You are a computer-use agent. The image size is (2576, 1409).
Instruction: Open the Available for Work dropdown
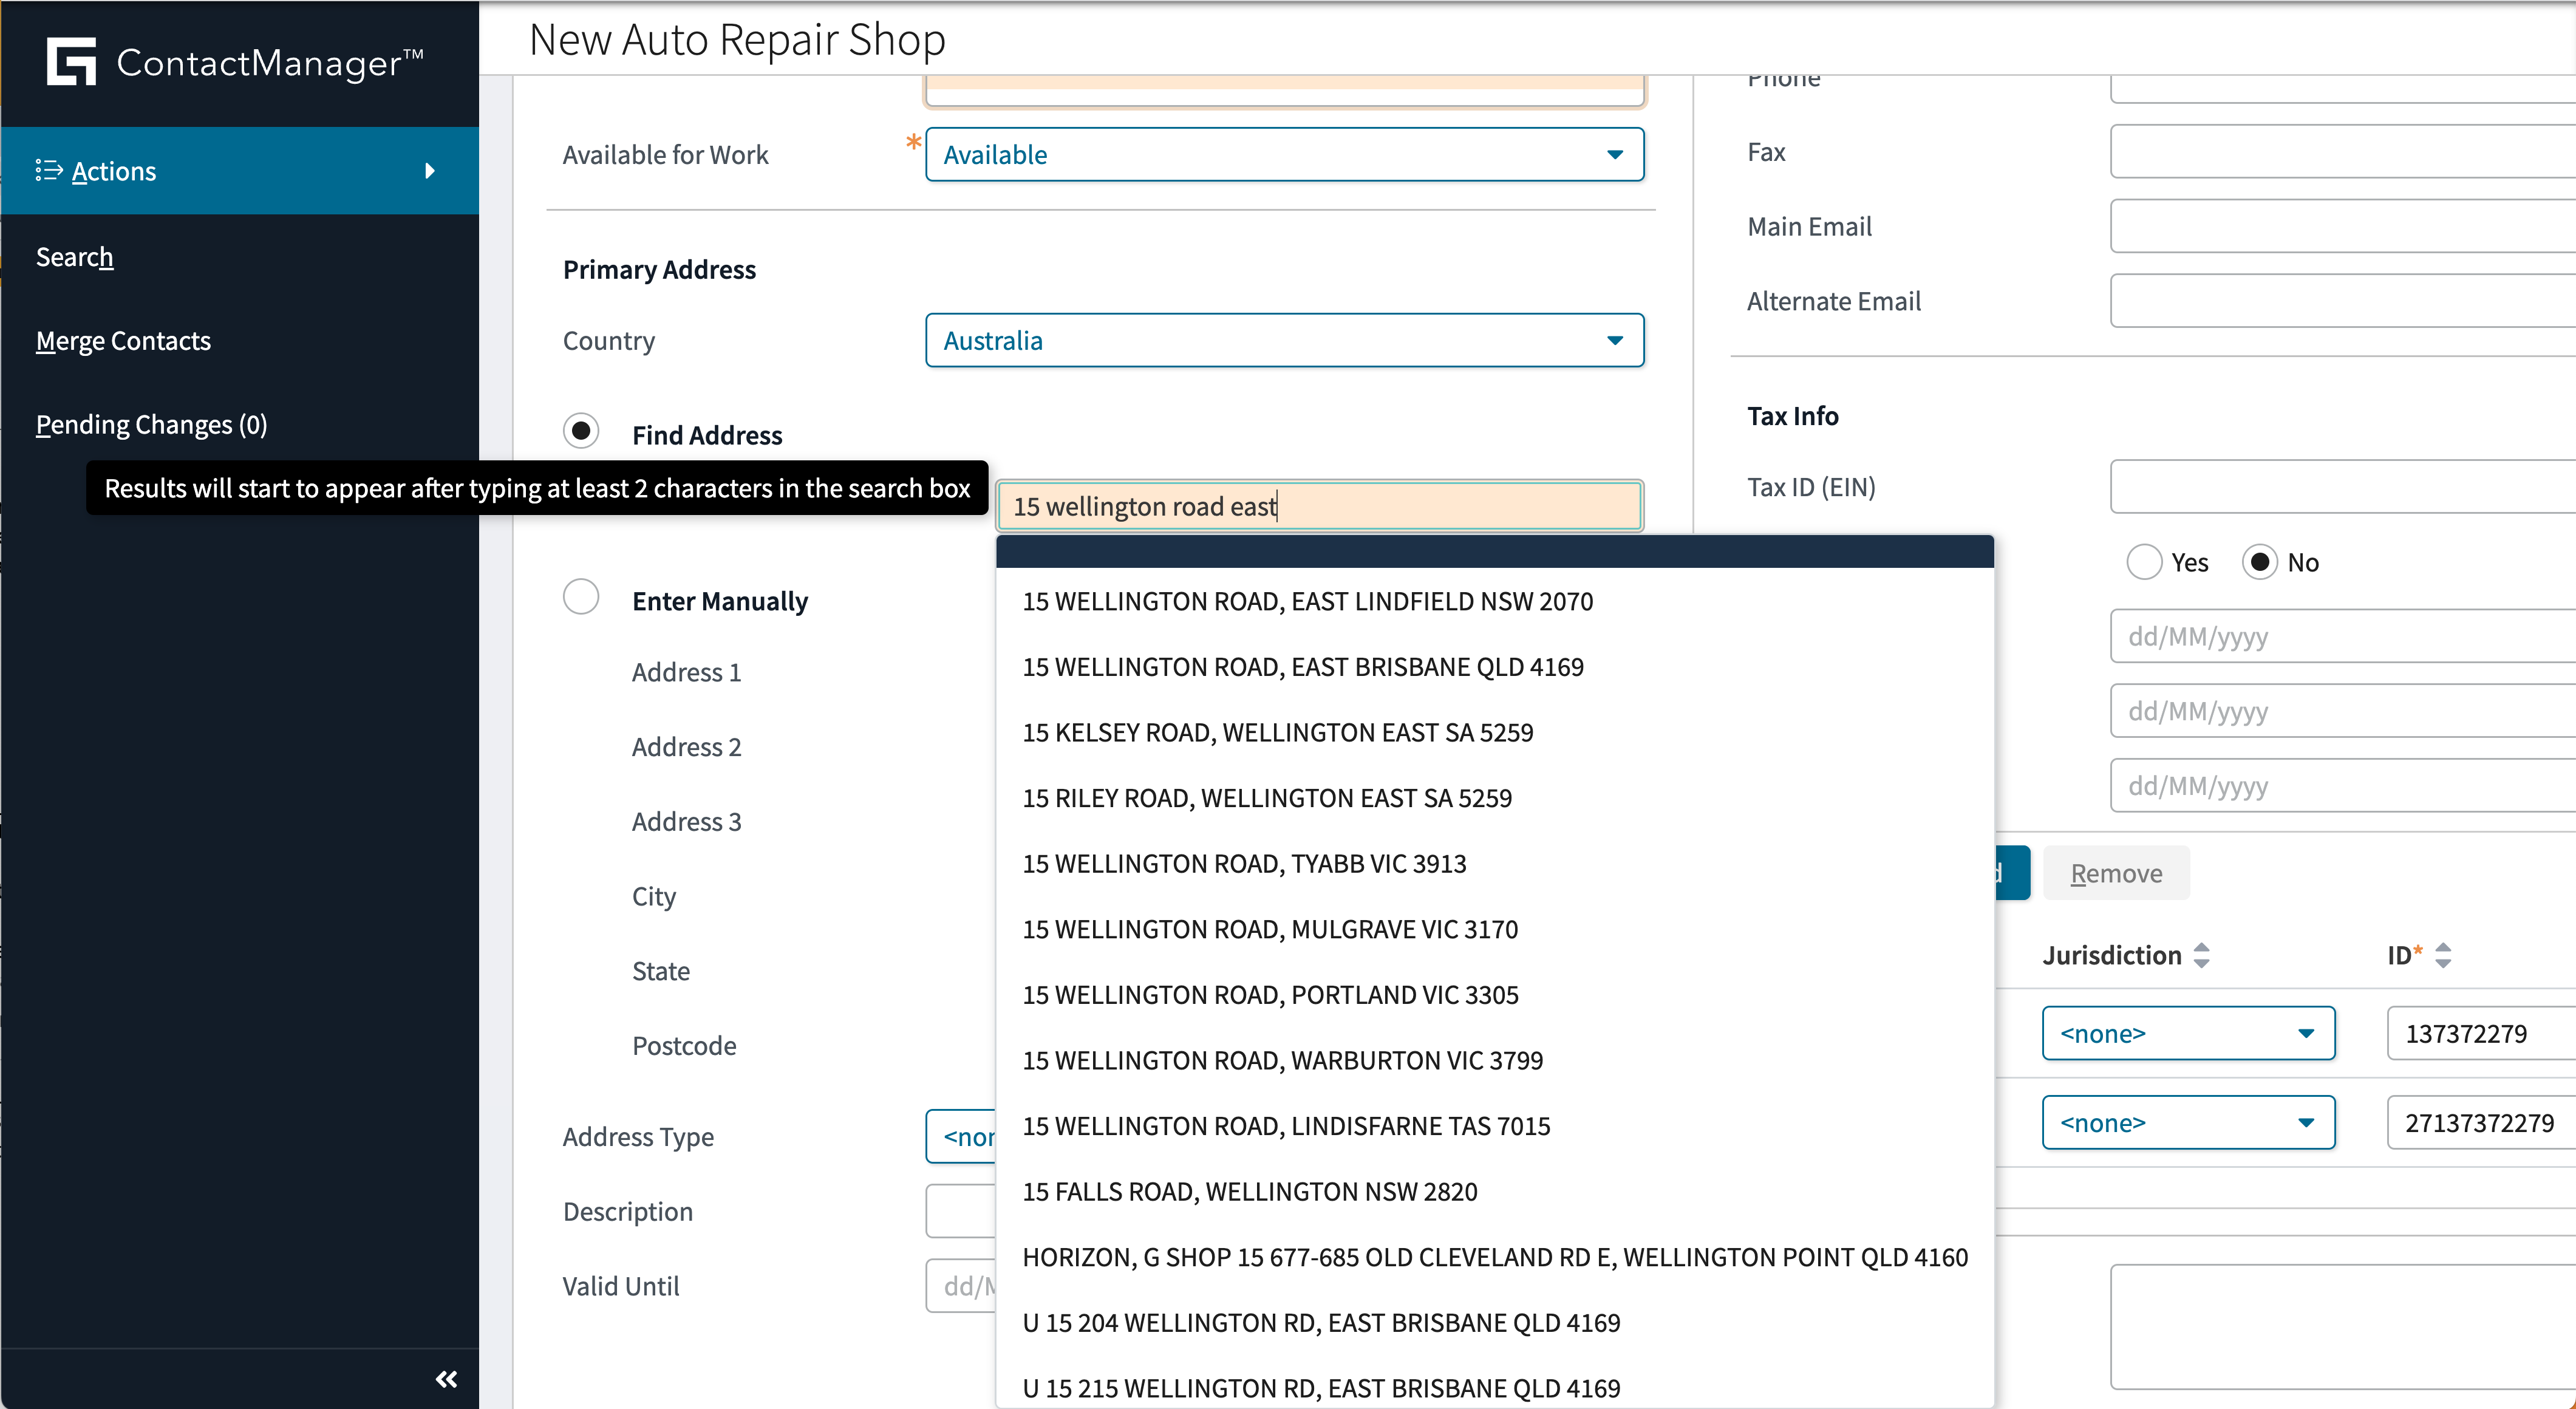coord(1284,154)
